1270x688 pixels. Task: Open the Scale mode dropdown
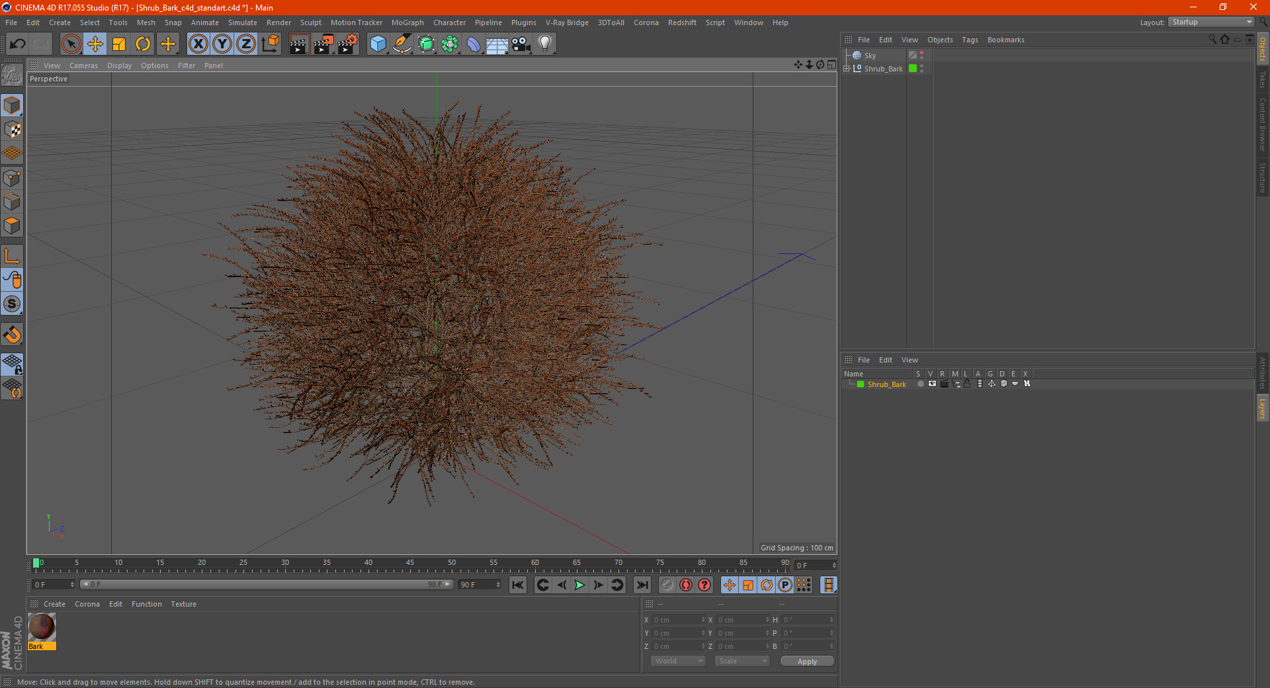742,661
